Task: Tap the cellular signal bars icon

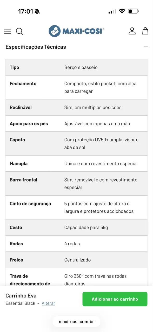Action: [x=112, y=11]
